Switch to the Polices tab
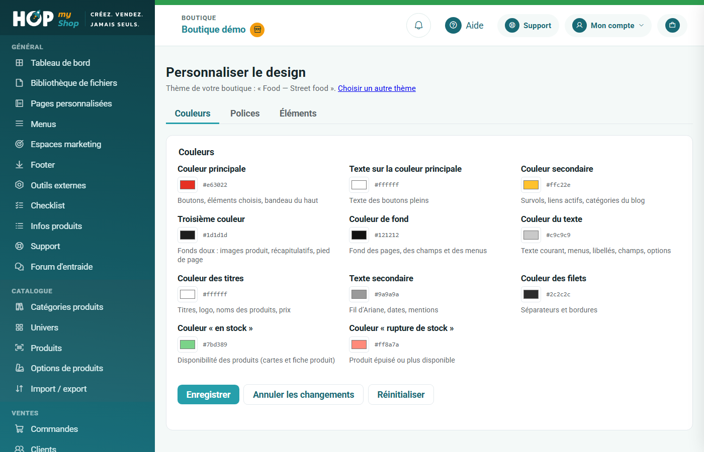 point(245,114)
